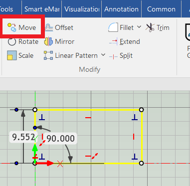The height and width of the screenshot is (186, 190).
Task: Open the Common ribbon tab
Action: [161, 9]
